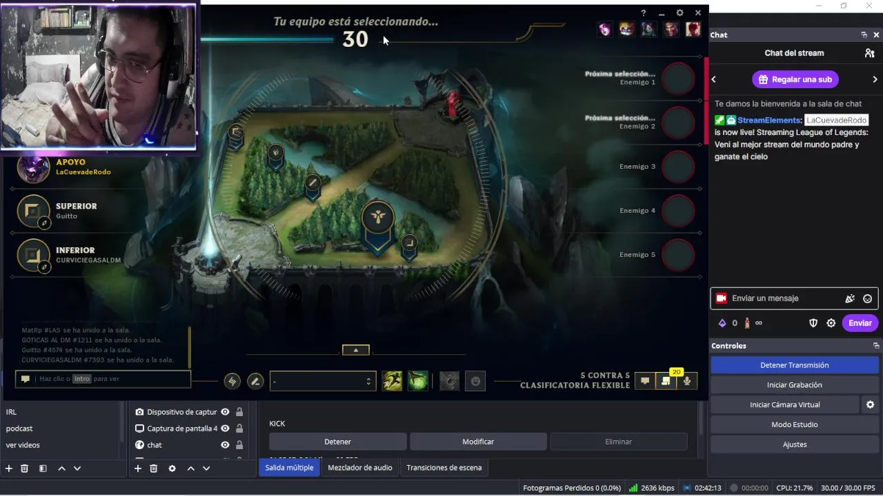Open chat users list icon
Image resolution: width=883 pixels, height=496 pixels.
tap(869, 53)
